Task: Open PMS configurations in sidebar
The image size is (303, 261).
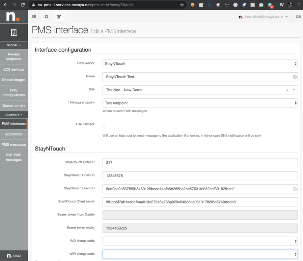Action: 14,93
